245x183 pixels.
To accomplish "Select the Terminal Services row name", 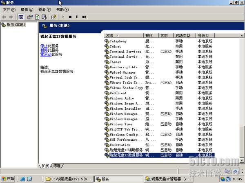I will pyautogui.click(x=125, y=52).
